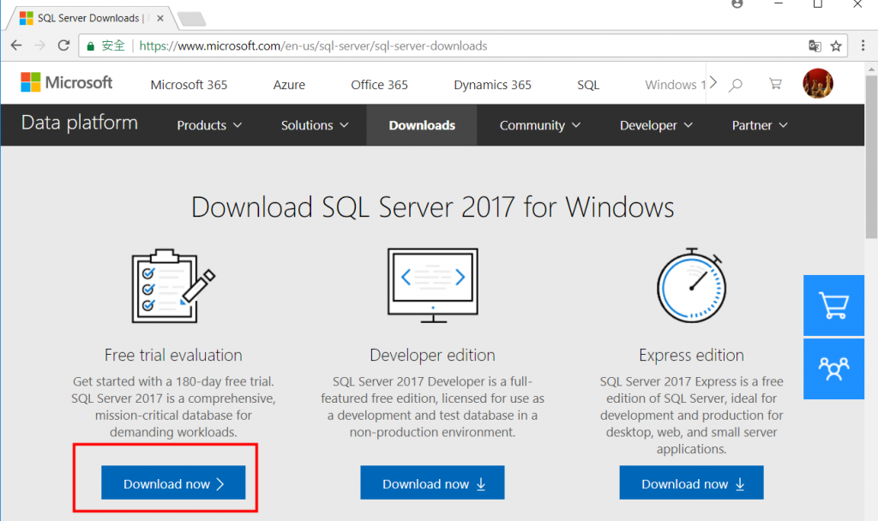Viewport: 878px width, 521px height.
Task: Open SQL nav link
Action: [588, 85]
